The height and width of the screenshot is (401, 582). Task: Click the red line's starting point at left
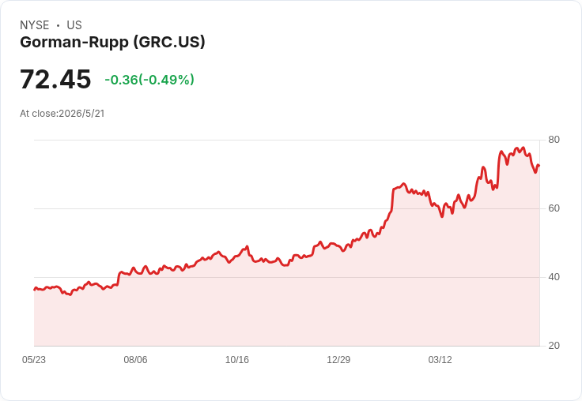point(35,290)
